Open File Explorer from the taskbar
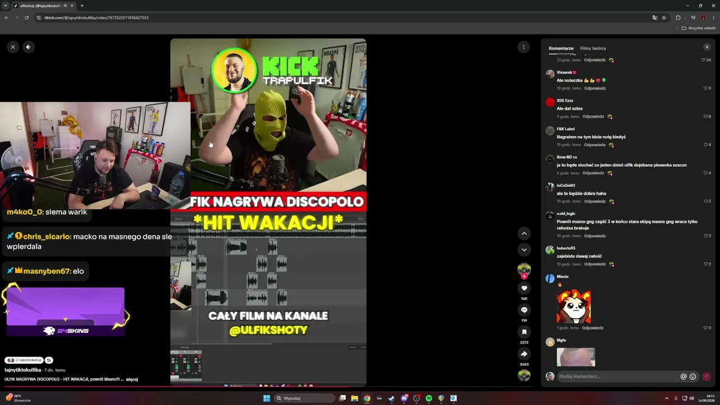720x405 pixels. coord(354,398)
